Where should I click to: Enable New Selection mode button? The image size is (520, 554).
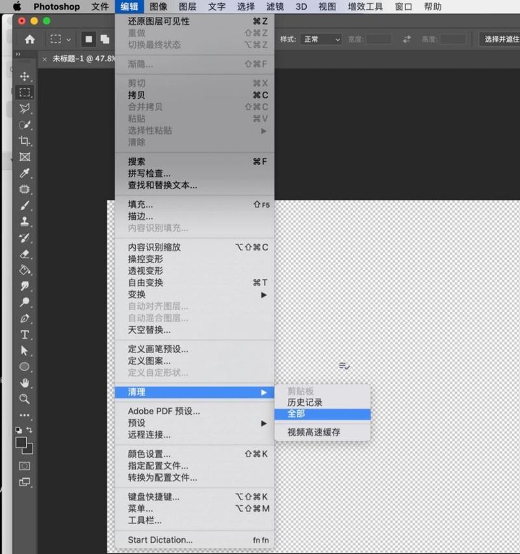click(88, 39)
